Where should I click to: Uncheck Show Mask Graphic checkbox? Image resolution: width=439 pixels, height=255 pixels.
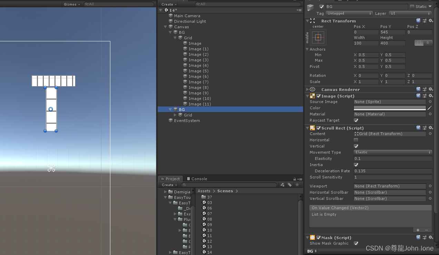pyautogui.click(x=356, y=243)
